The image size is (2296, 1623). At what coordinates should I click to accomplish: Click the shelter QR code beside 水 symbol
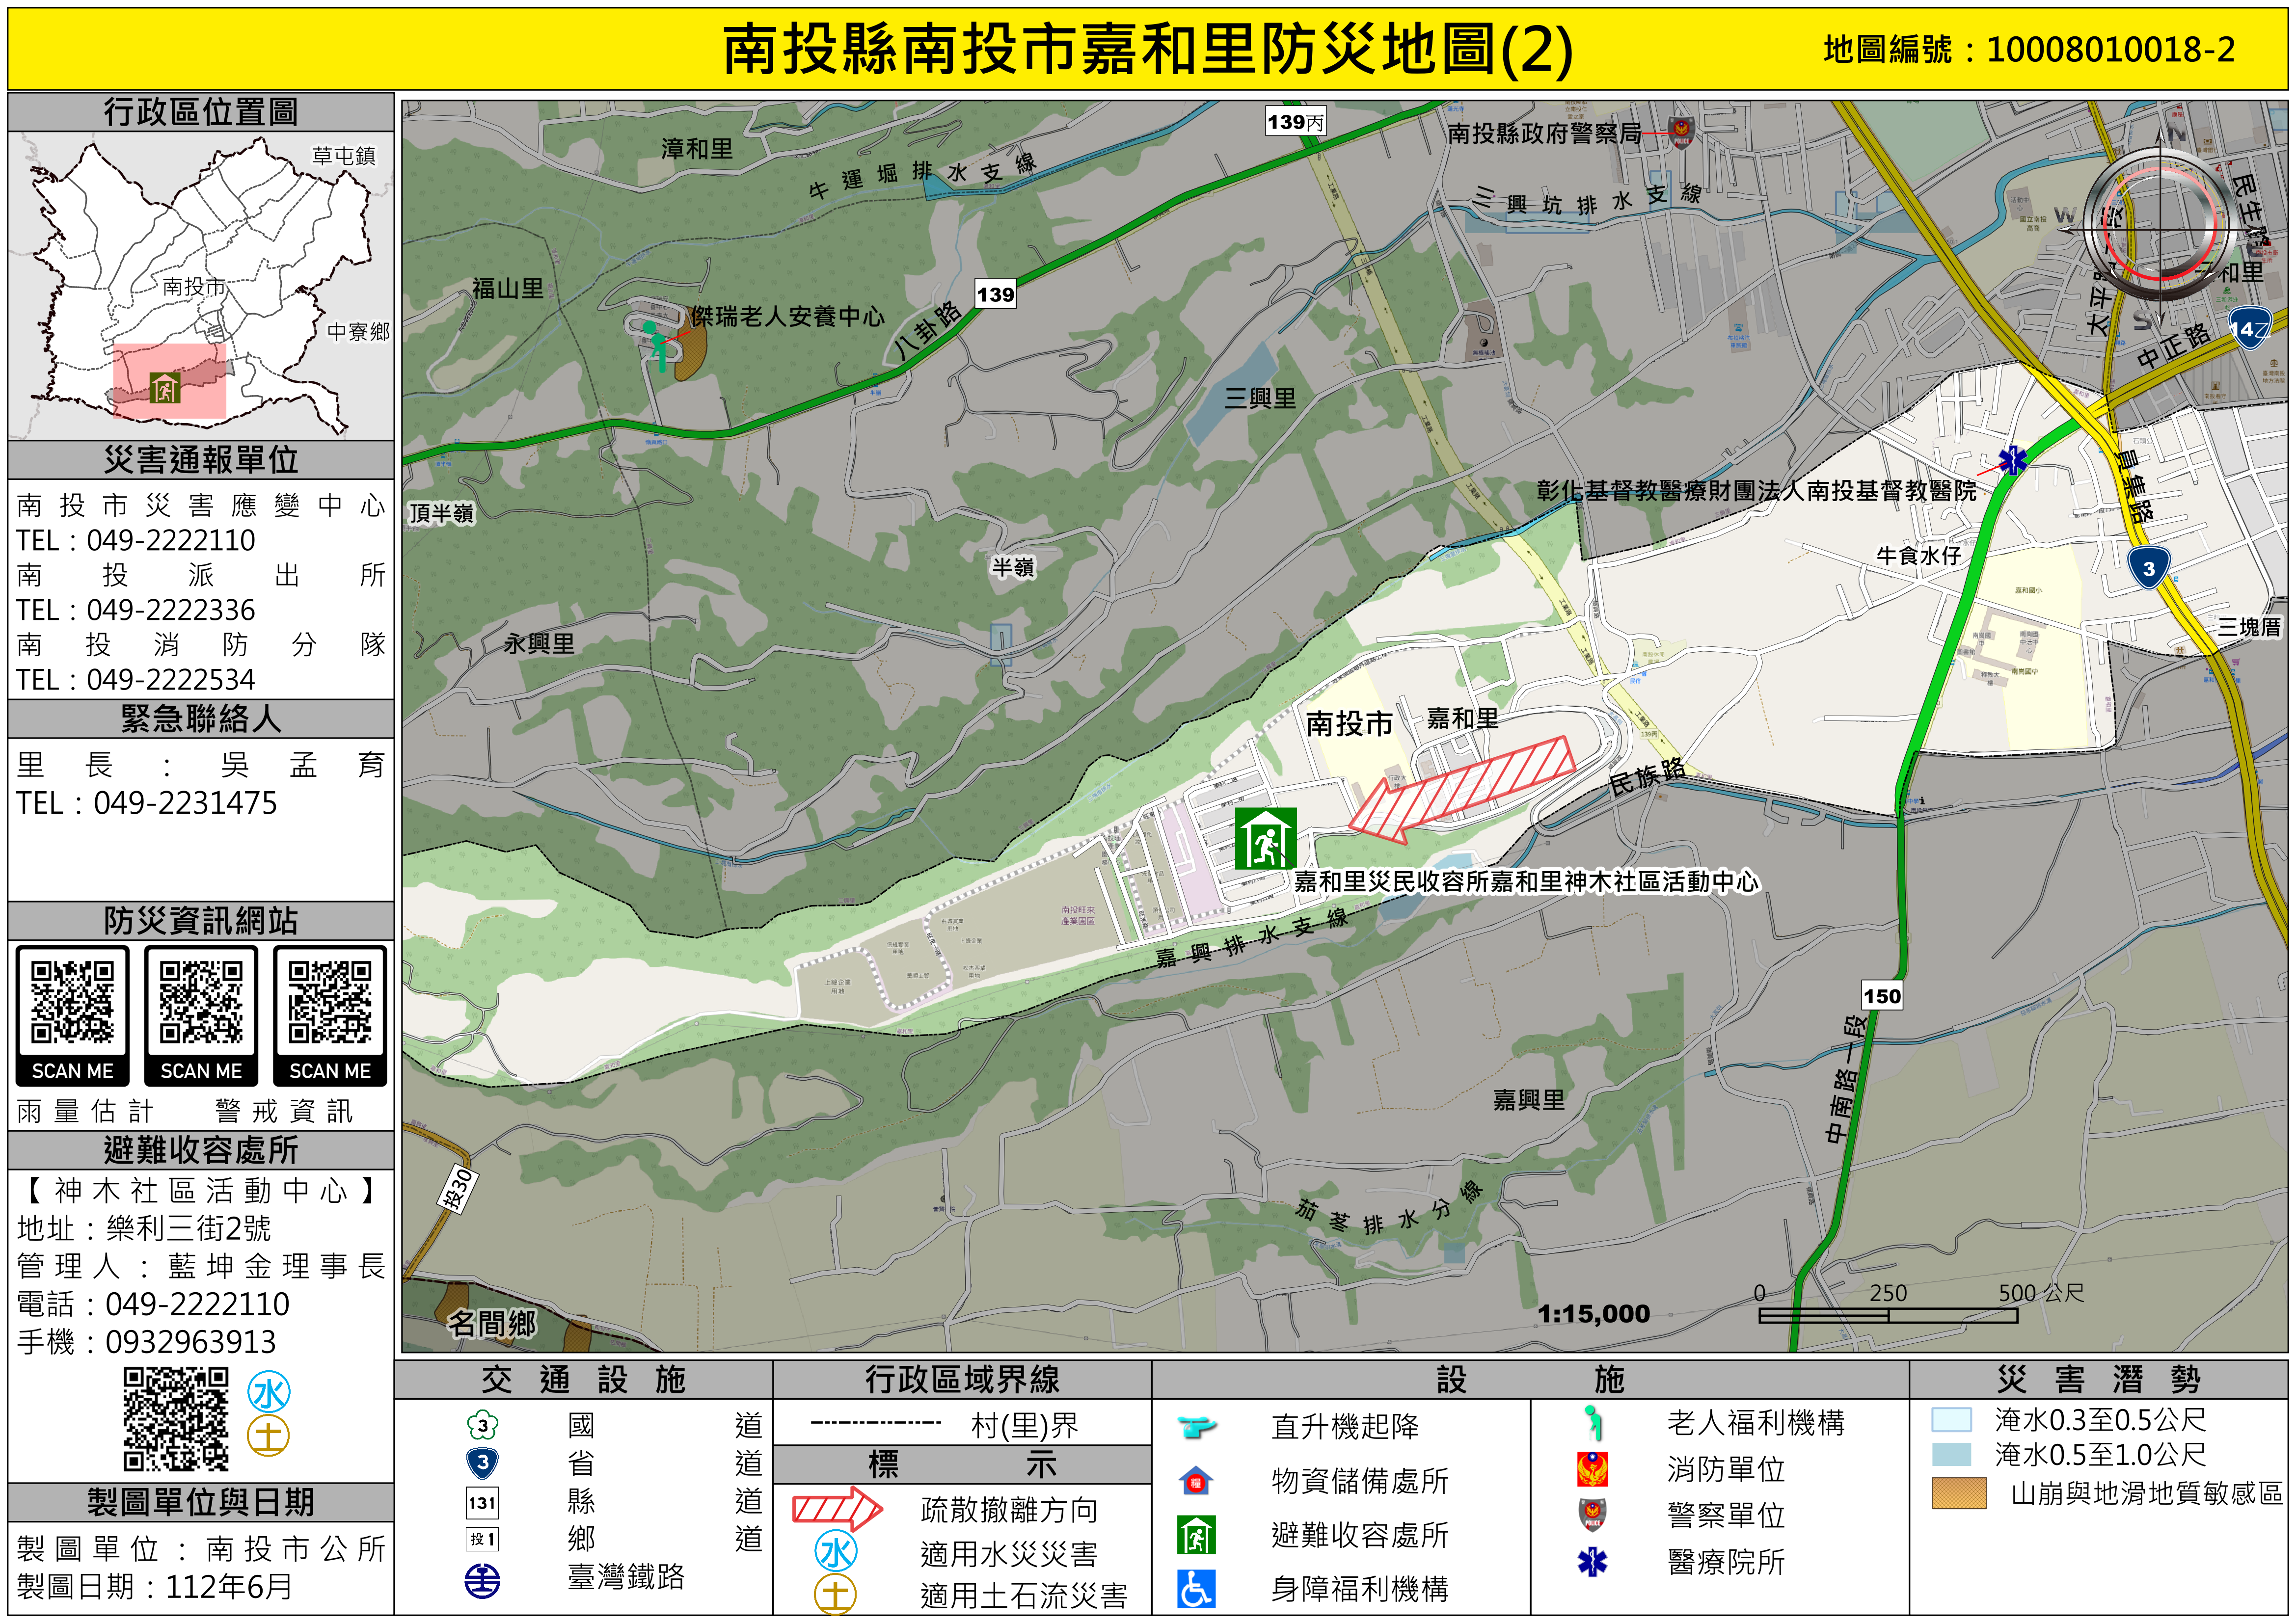coord(176,1418)
